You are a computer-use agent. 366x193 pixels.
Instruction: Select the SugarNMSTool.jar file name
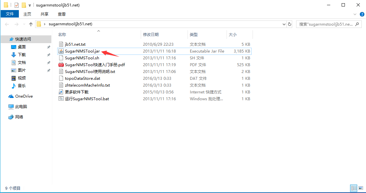coord(82,51)
